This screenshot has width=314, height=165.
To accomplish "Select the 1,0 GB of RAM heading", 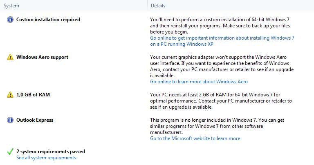I will click(33, 95).
